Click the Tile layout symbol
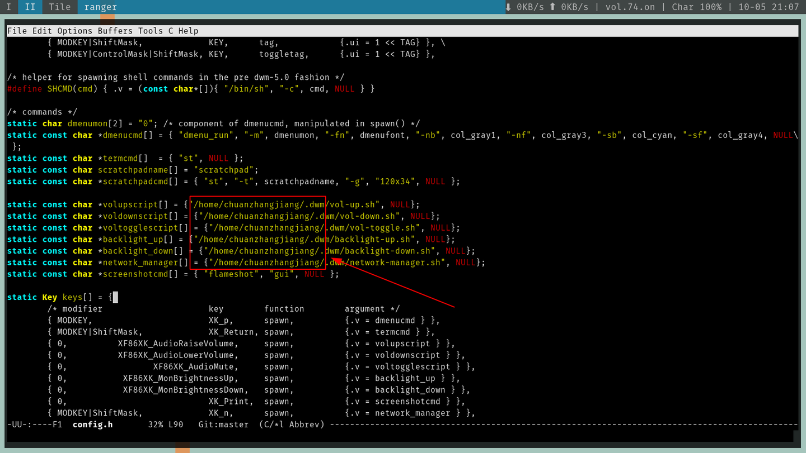 [x=60, y=7]
